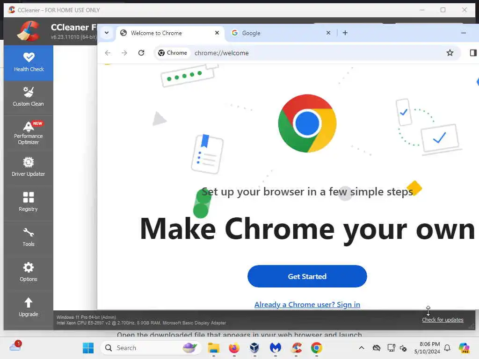Click the Chrome site info chip
Image resolution: width=479 pixels, height=359 pixels.
[x=173, y=53]
